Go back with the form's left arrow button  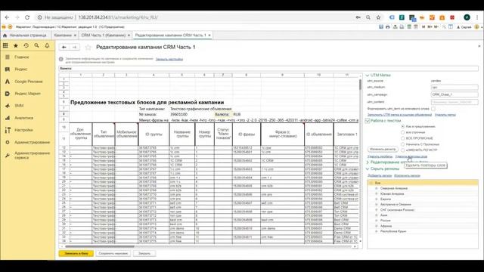[64, 47]
